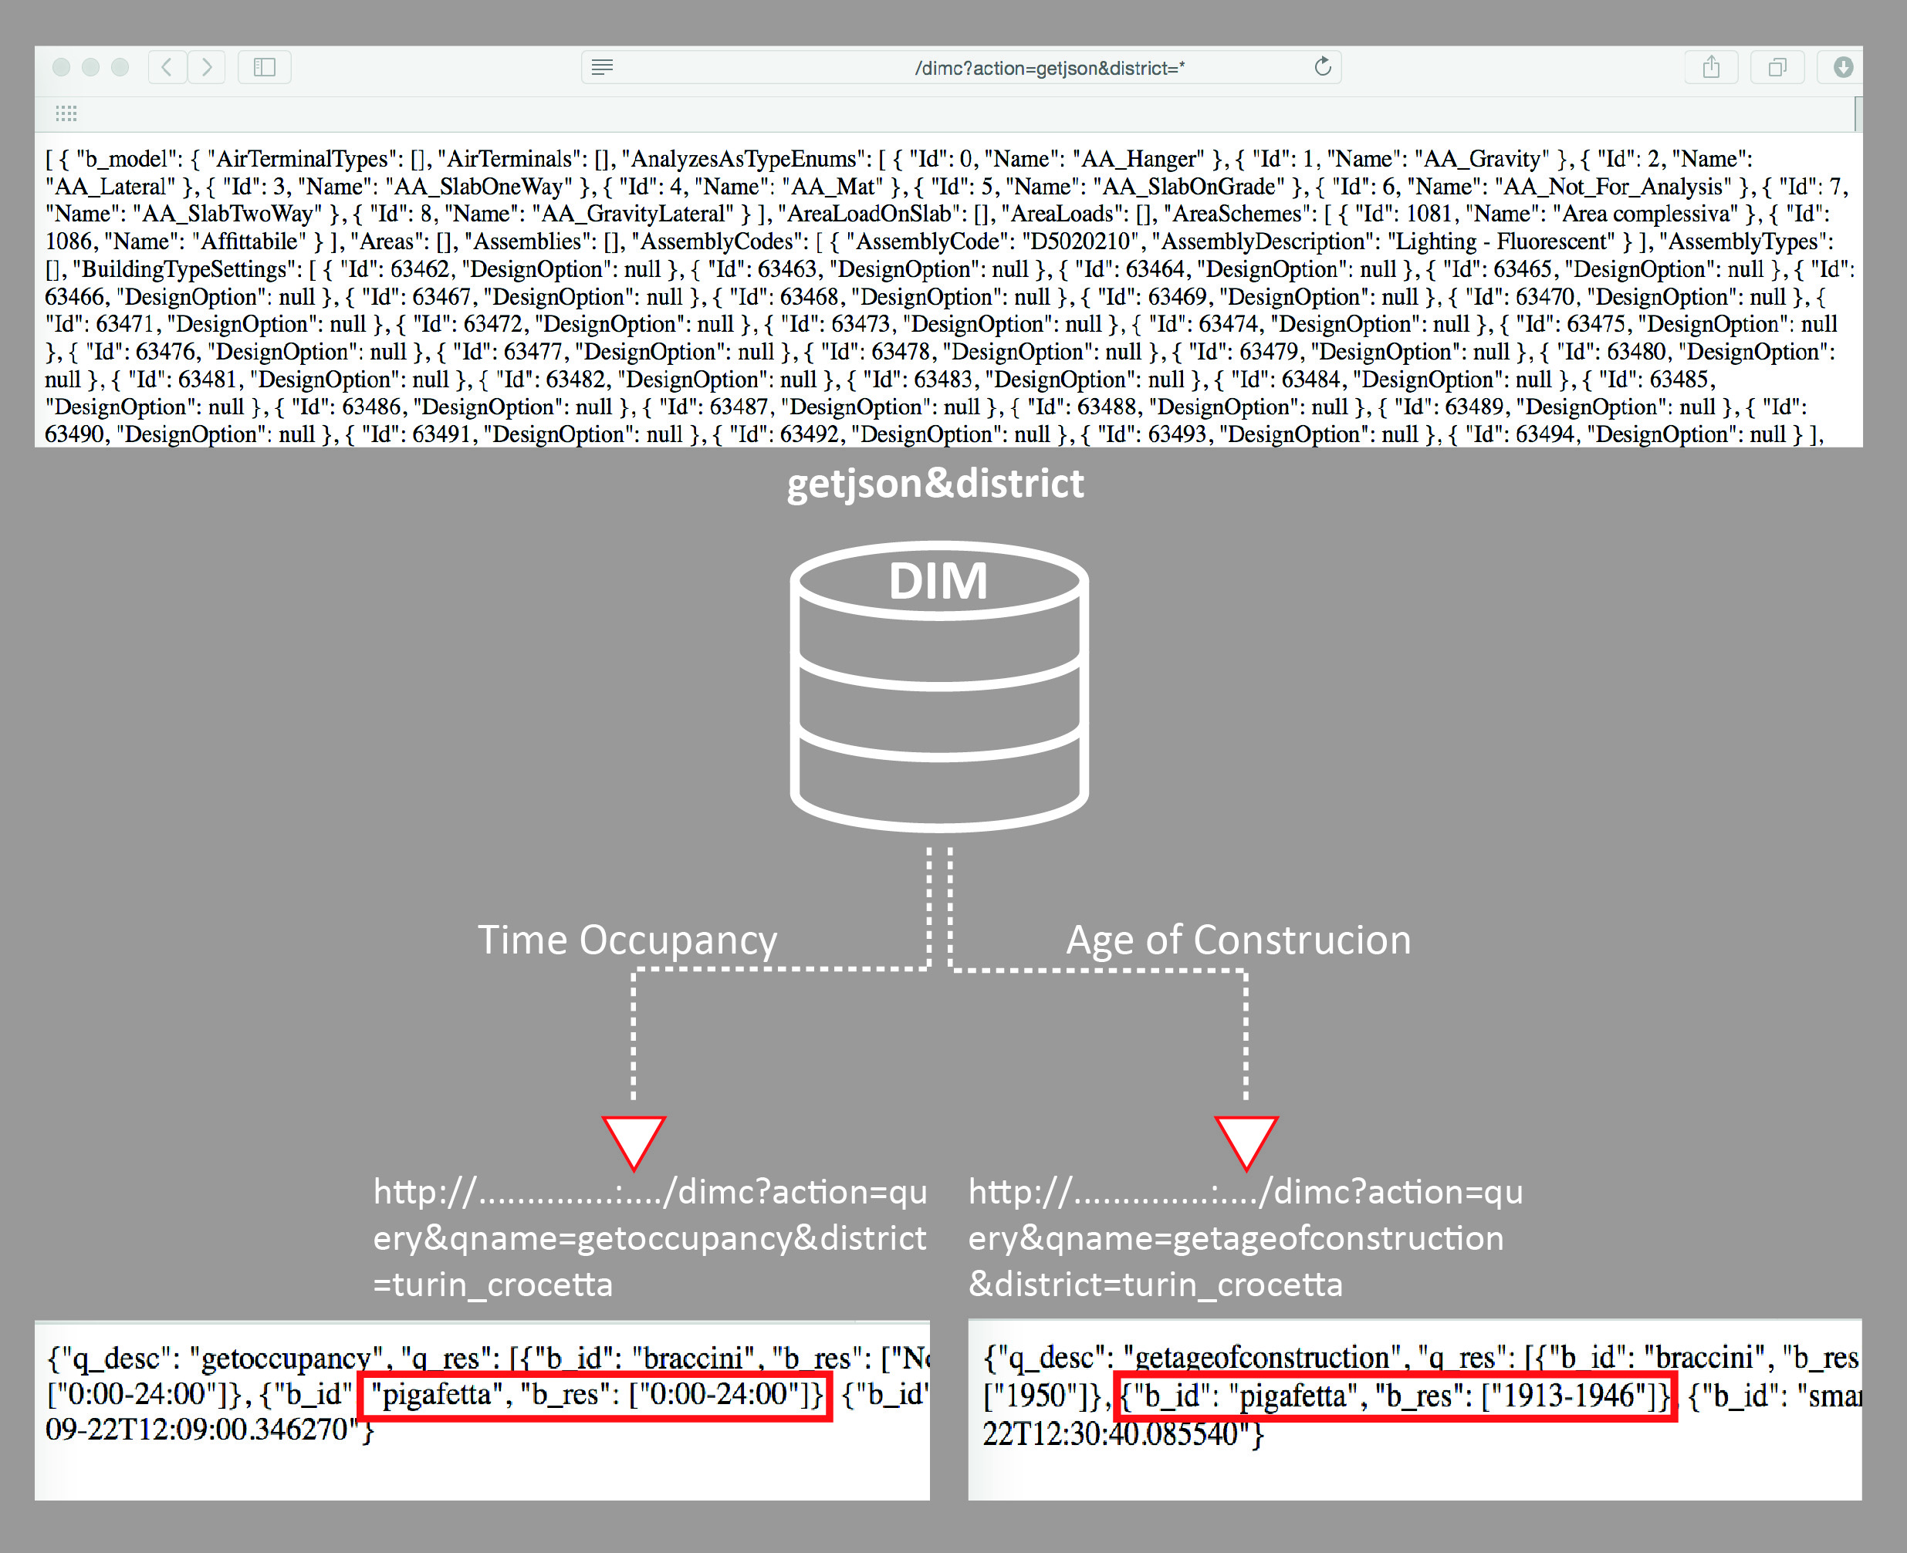
Task: Open Reader view icon in address bar
Action: 602,67
